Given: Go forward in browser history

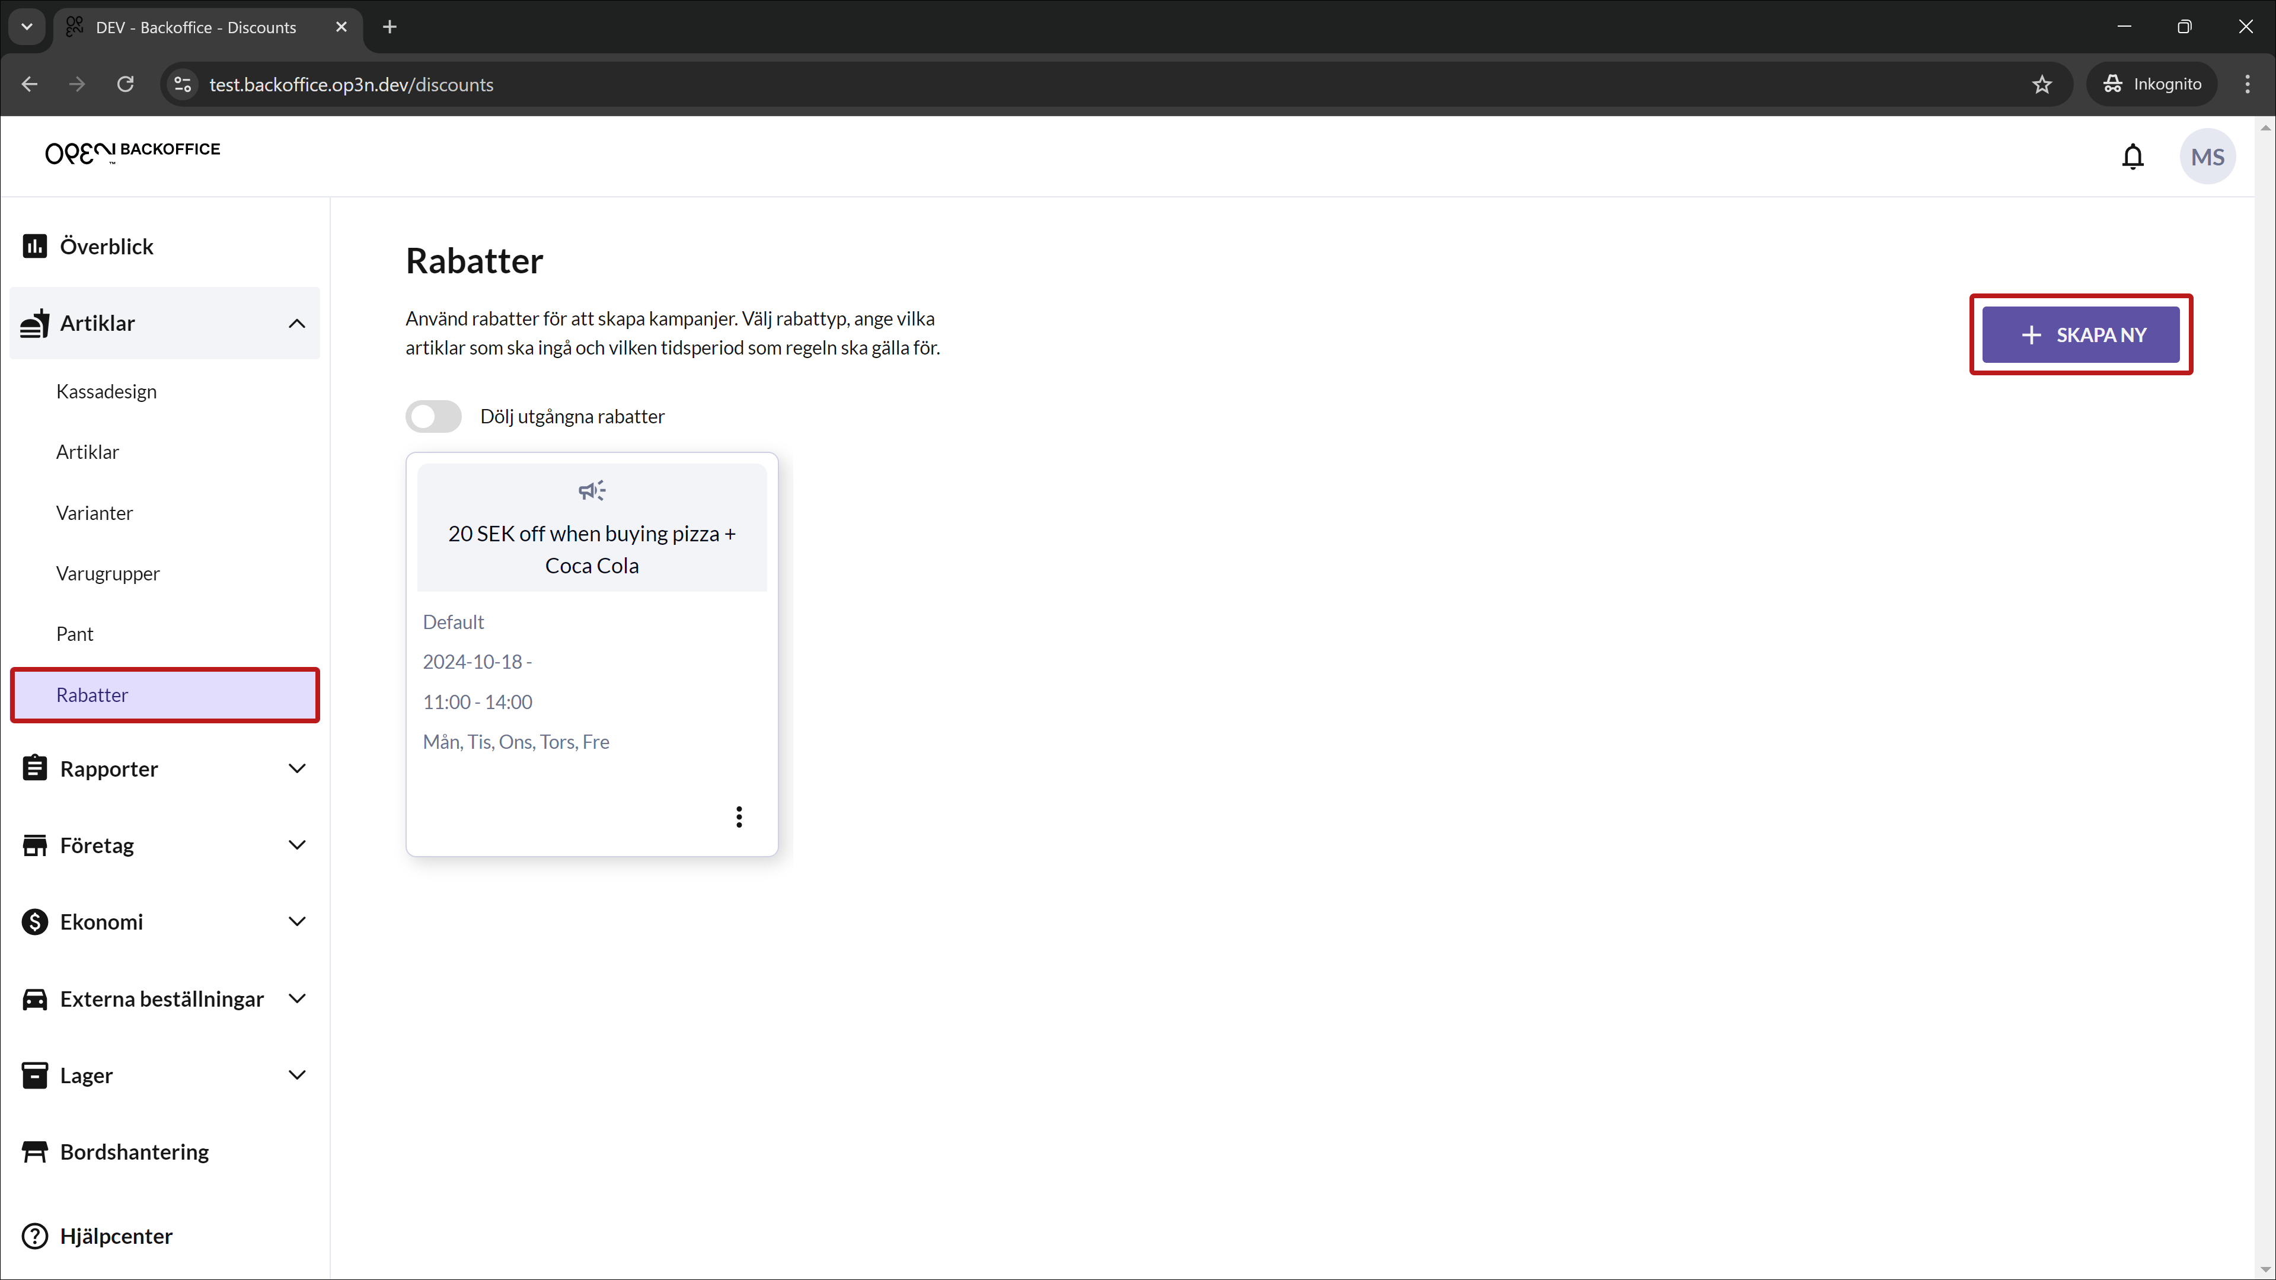Looking at the screenshot, I should pyautogui.click(x=77, y=84).
